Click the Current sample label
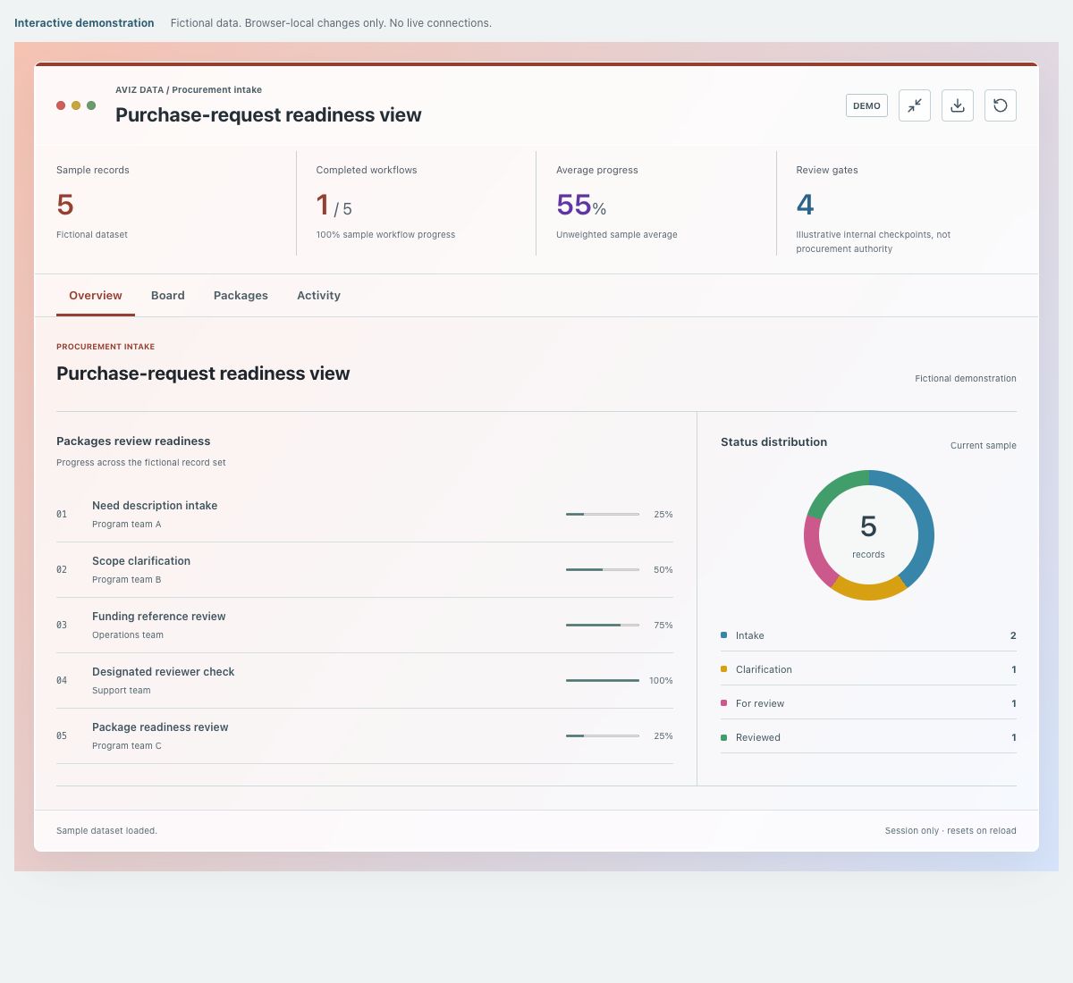 point(984,446)
